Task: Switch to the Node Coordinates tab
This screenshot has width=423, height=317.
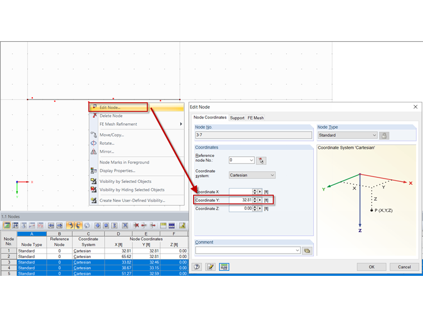Action: pyautogui.click(x=210, y=117)
